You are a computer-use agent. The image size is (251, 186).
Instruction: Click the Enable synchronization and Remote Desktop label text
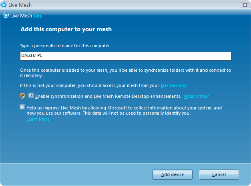[x=108, y=96]
